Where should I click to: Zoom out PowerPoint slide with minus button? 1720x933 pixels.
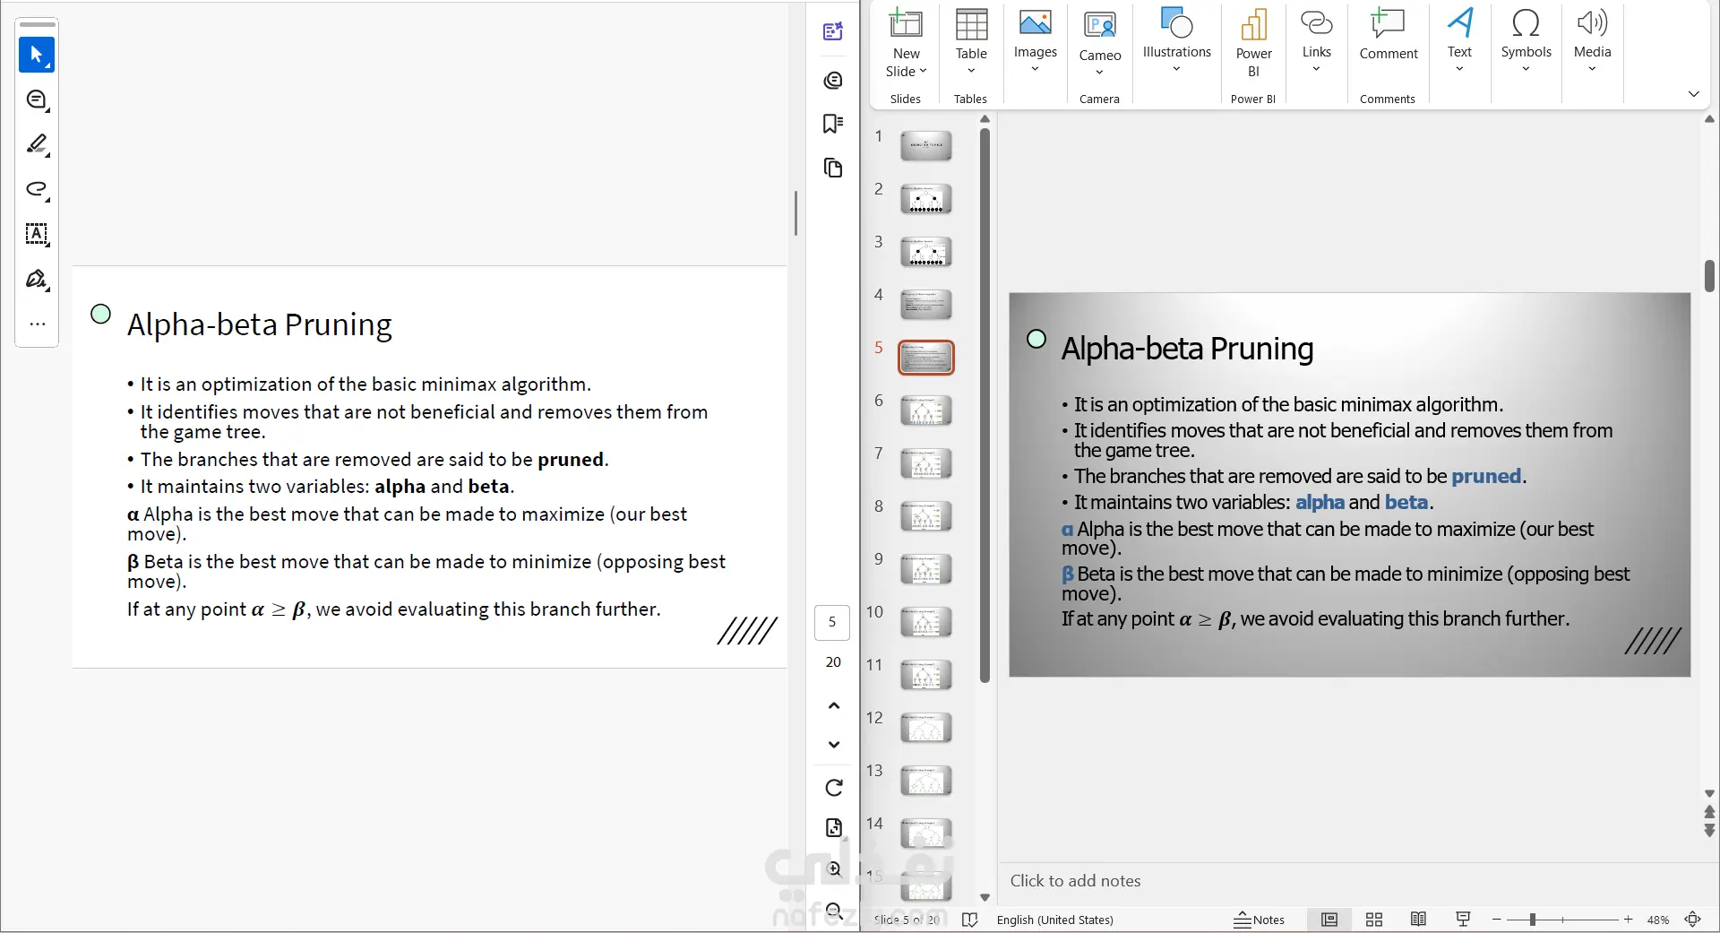(x=1496, y=920)
